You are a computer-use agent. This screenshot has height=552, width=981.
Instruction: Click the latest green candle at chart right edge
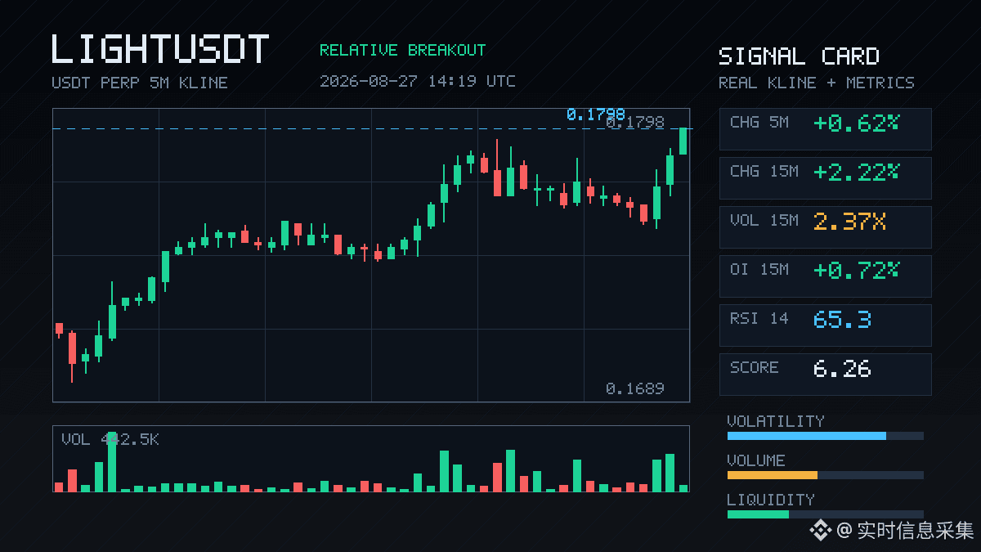683,141
